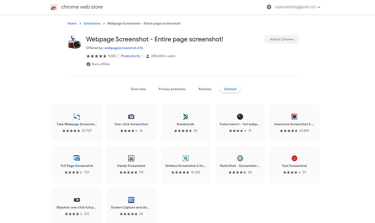Click the 'Fast Screenshot' title
Viewport: 375px width, 223px height.
(295, 166)
